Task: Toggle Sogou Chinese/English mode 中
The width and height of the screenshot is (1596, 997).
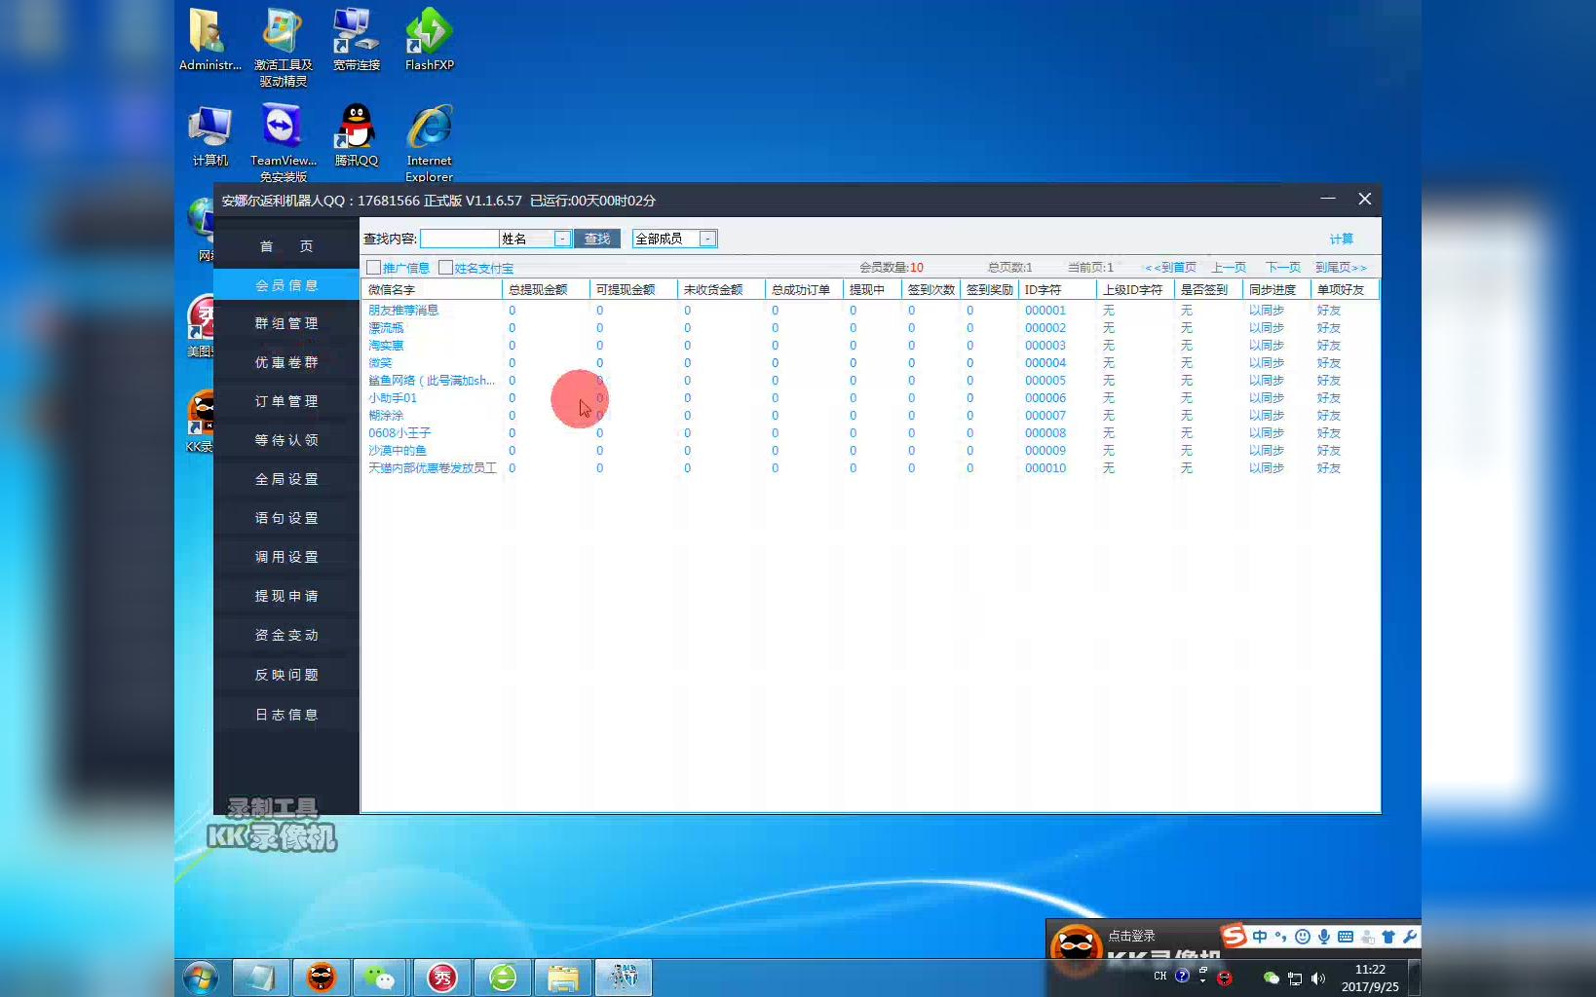Action: click(1260, 937)
